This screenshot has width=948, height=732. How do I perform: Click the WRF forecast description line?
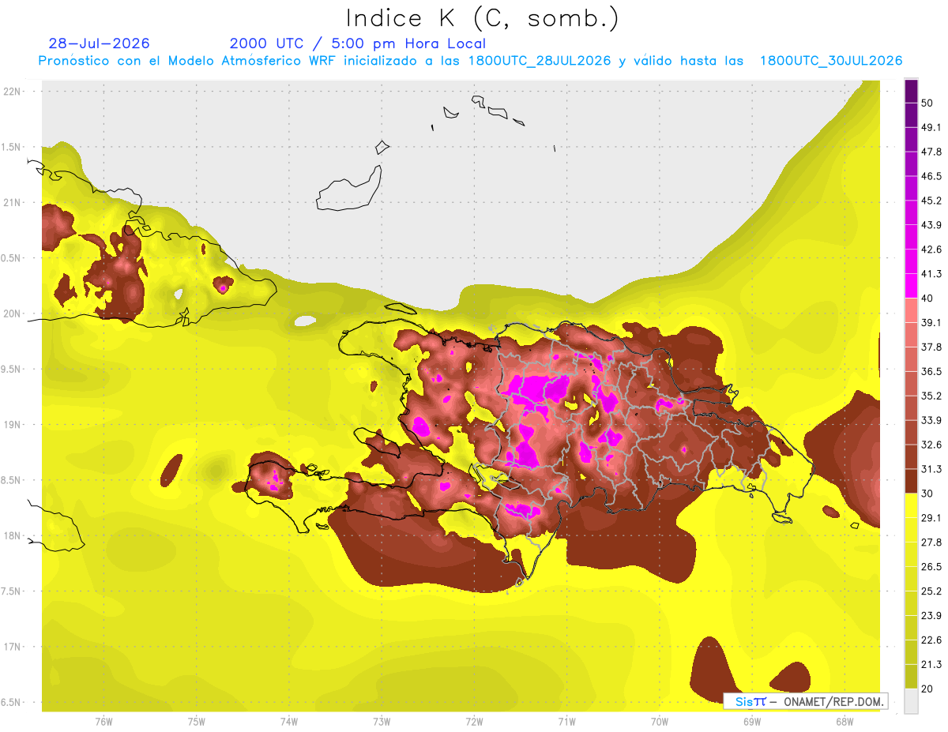pyautogui.click(x=470, y=61)
